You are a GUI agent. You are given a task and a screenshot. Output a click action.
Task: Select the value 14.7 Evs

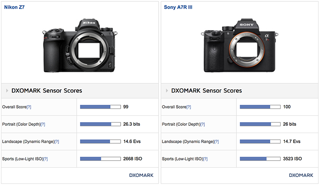click(x=292, y=141)
